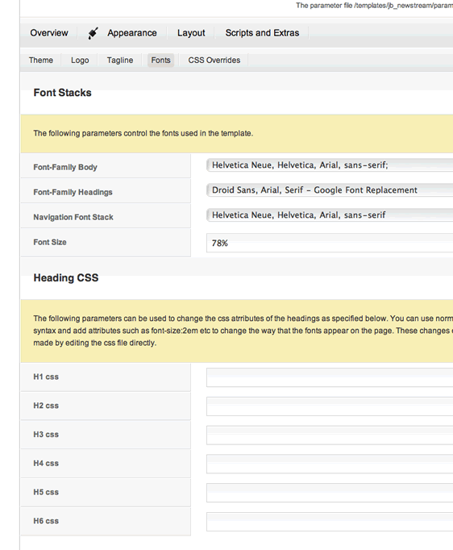This screenshot has height=550, width=453.
Task: Expand the Font-Family Headings dropdown
Action: (x=330, y=190)
